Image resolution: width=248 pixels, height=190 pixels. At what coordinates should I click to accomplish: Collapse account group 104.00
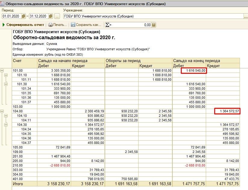pos(2,111)
